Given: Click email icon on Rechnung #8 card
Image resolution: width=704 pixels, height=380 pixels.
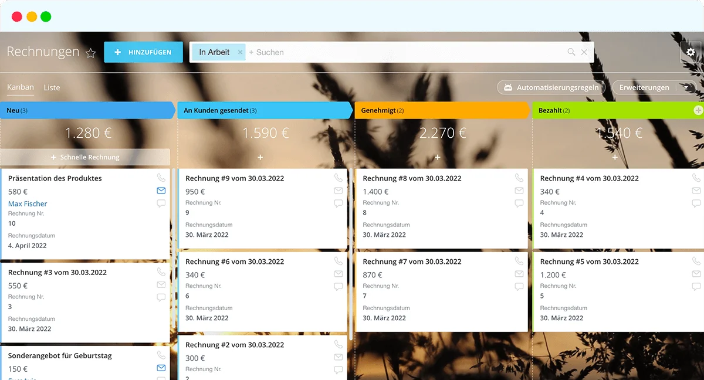Looking at the screenshot, I should (519, 191).
